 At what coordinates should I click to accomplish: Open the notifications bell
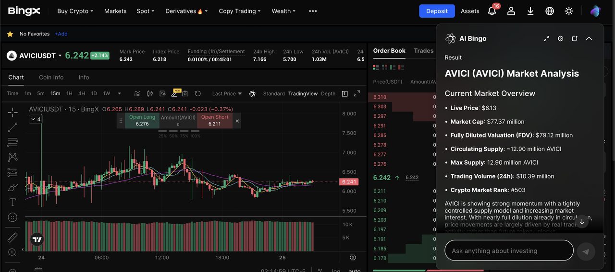tap(492, 11)
